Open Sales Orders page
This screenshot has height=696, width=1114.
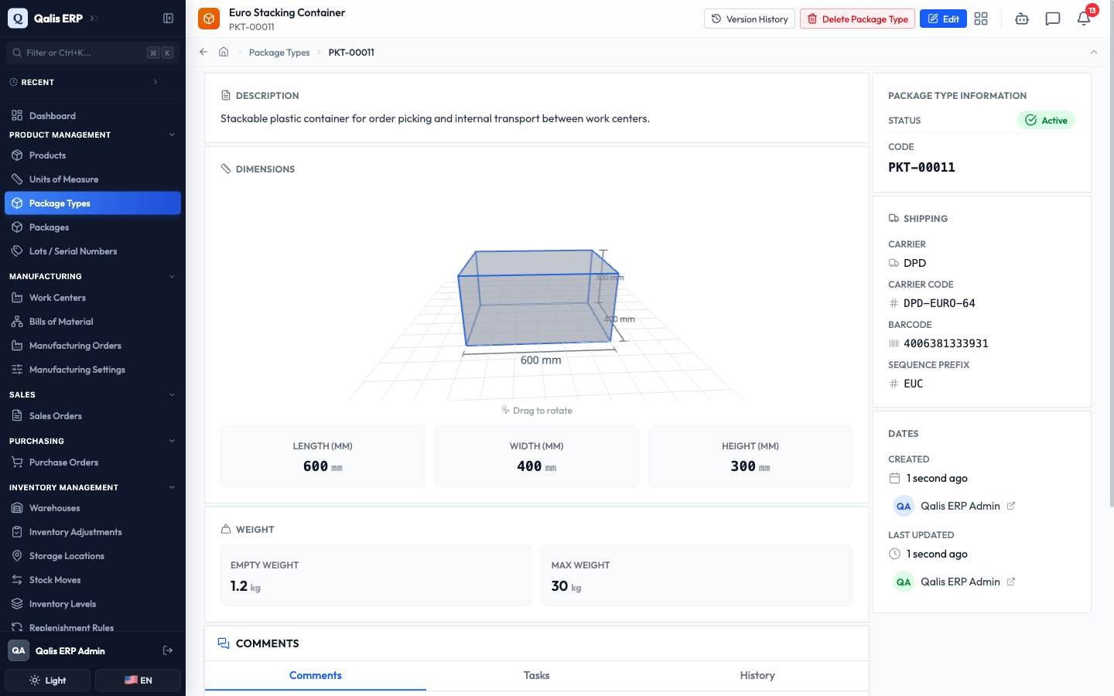(93, 416)
